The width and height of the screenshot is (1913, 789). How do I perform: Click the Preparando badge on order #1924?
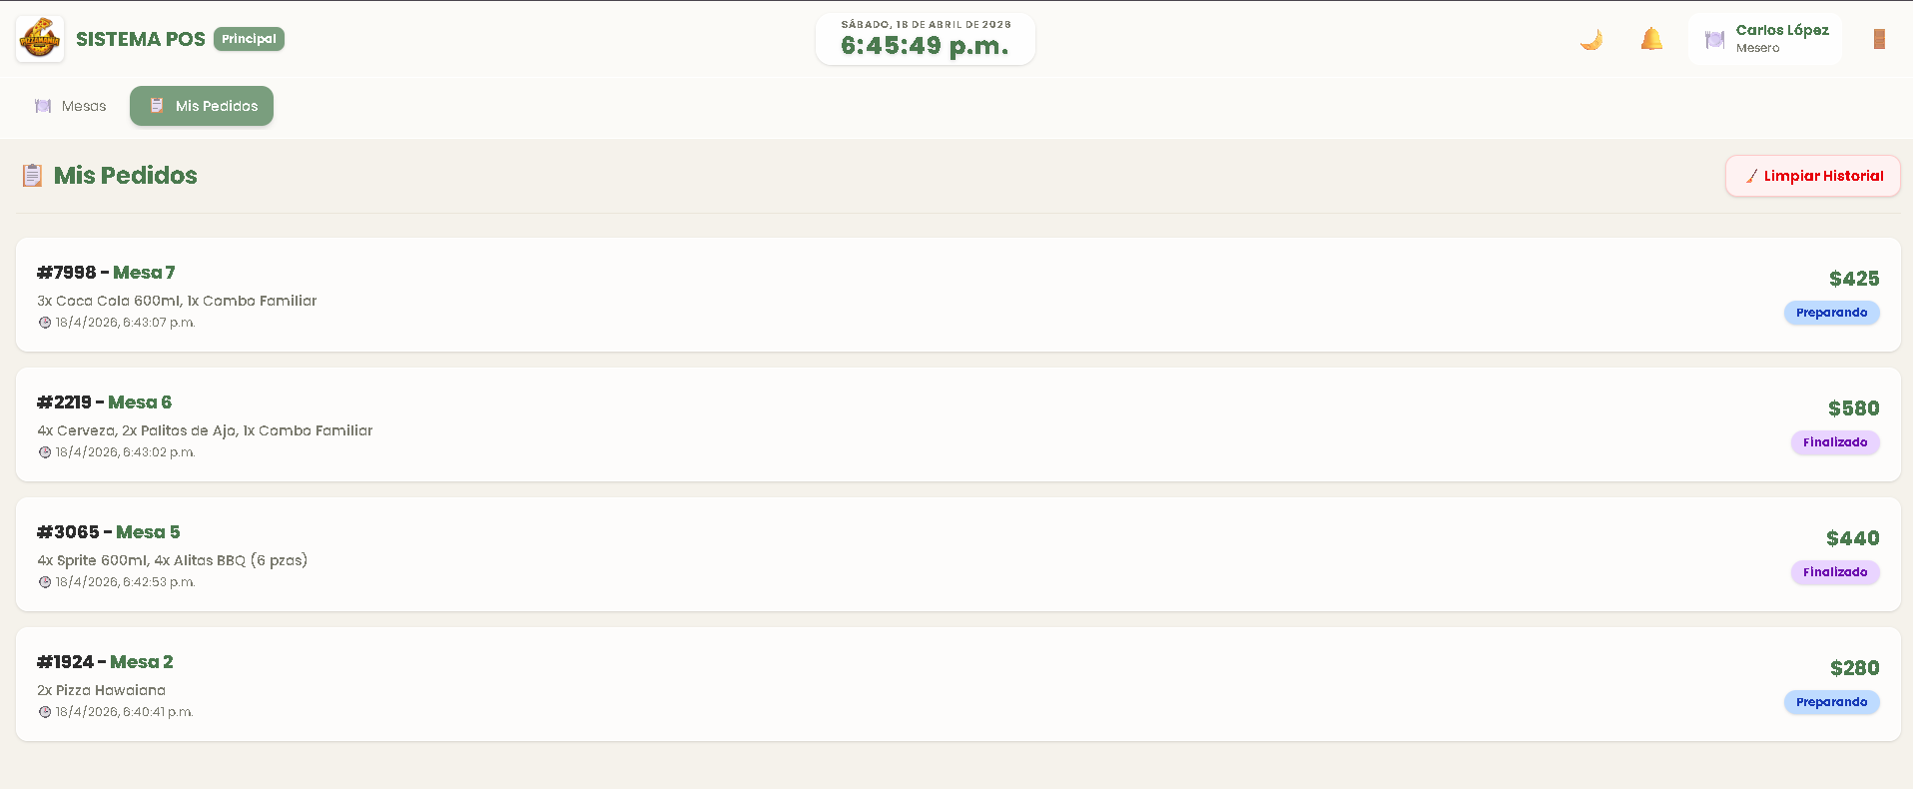pyautogui.click(x=1831, y=702)
